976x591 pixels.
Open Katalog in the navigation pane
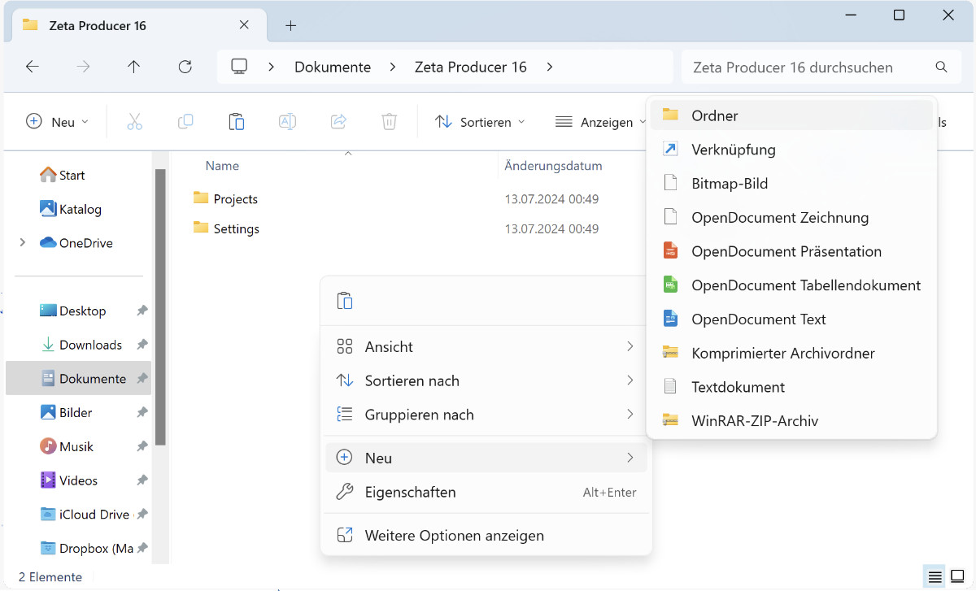[x=71, y=209]
